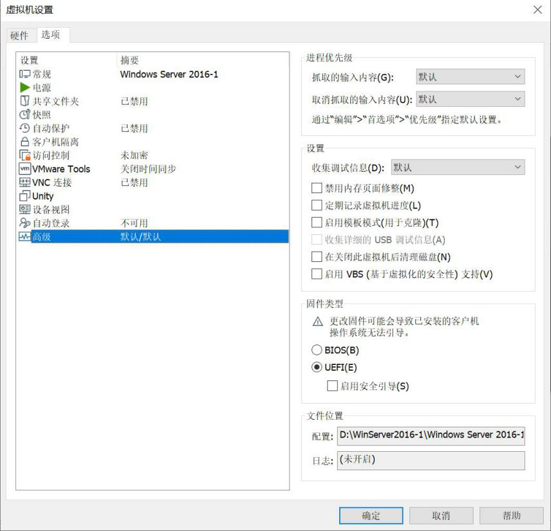The height and width of the screenshot is (531, 551).
Task: Click the firmware warning triangle icon
Action: tap(318, 322)
